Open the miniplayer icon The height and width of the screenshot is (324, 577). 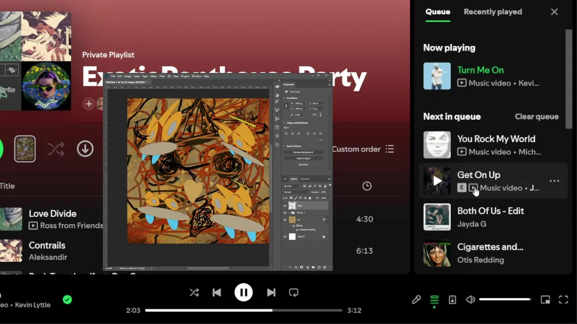point(545,300)
